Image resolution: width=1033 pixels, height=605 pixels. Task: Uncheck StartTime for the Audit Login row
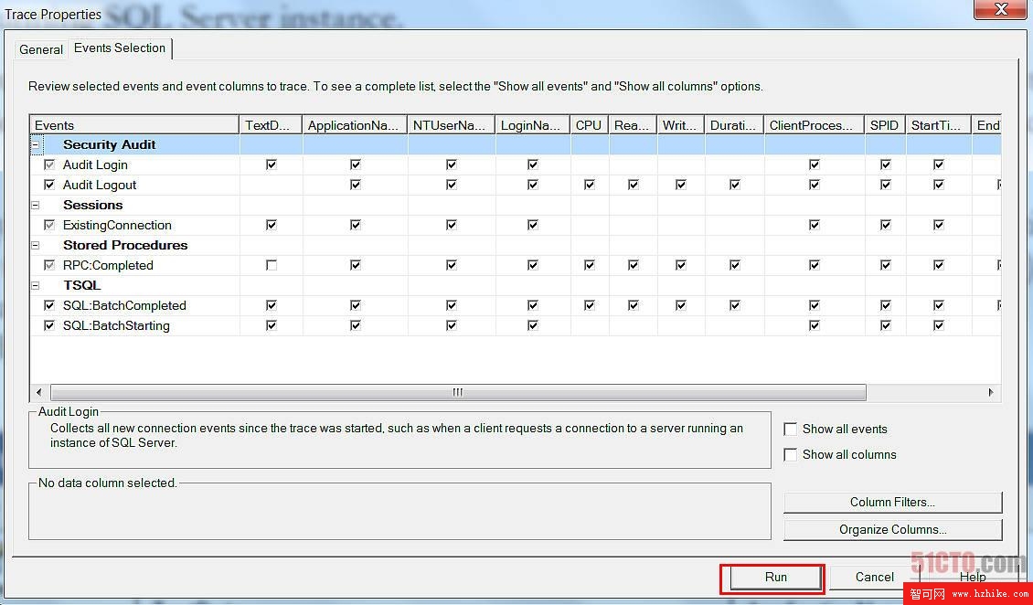tap(939, 165)
